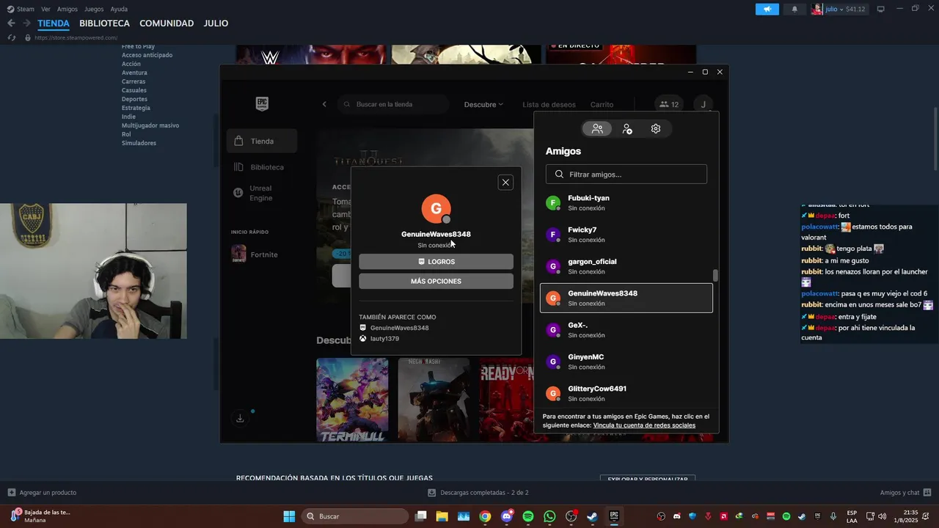Select friend GlitteryCow6491
The image size is (939, 528).
[x=626, y=393]
